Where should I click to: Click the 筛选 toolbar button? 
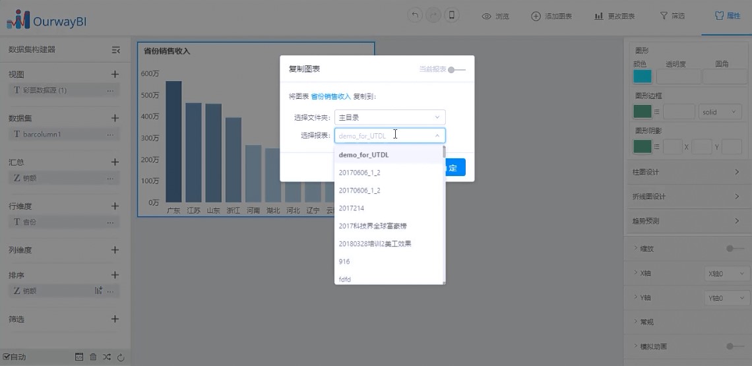(672, 16)
